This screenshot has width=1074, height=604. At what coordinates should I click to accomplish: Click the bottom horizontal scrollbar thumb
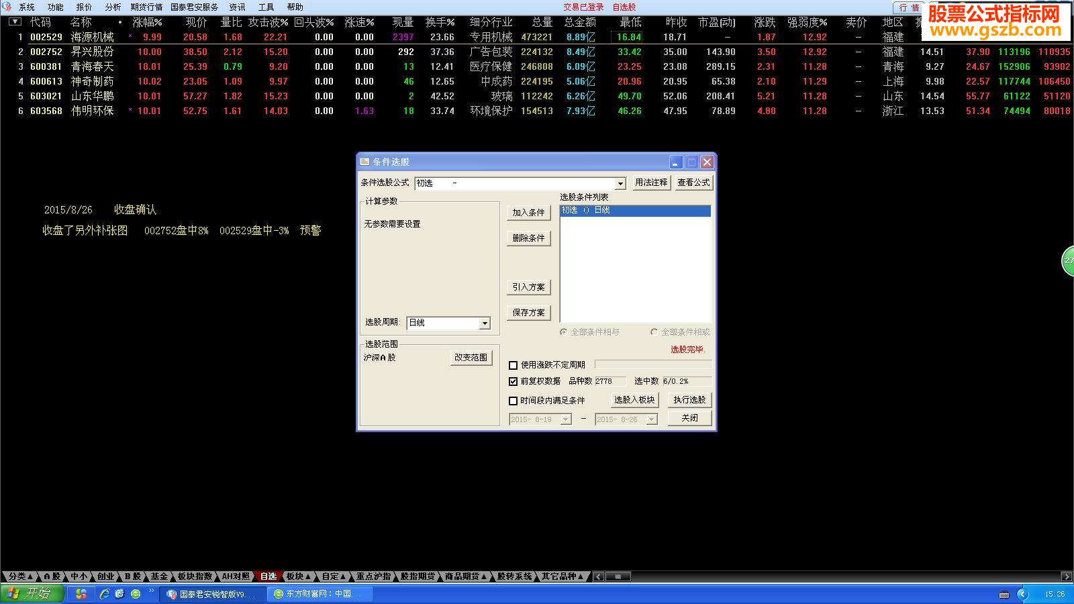pos(618,576)
